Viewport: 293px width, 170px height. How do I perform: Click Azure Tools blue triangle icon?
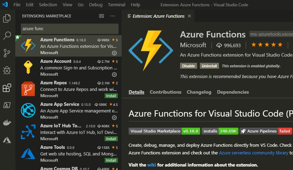[28, 153]
